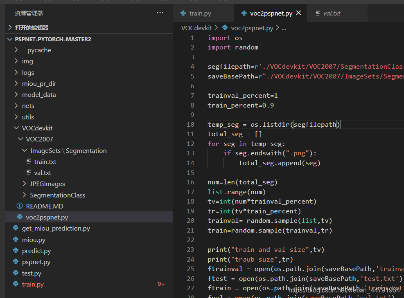The width and height of the screenshot is (404, 298).
Task: Collapse ImageSets \ Segmentation folder
Action: tap(25, 150)
